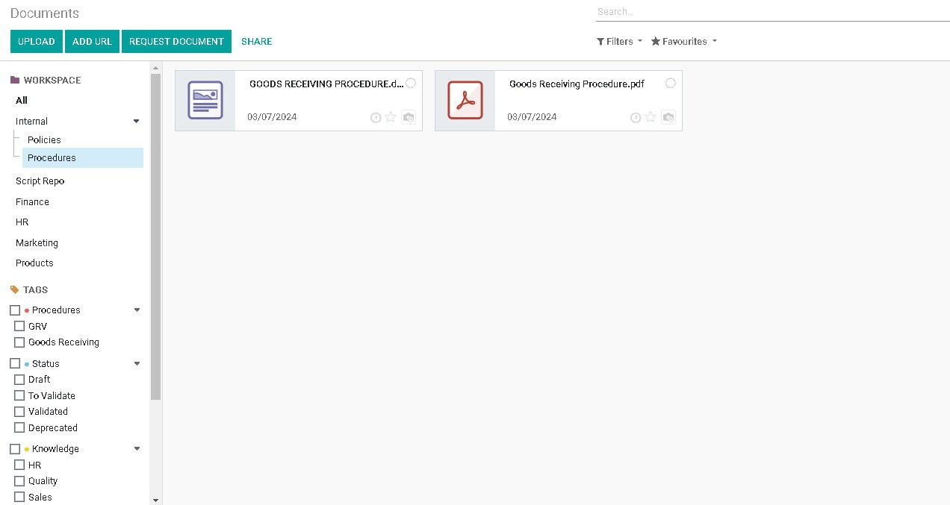Click the replace file icon on the docx card
The width and height of the screenshot is (950, 505).
[408, 117]
